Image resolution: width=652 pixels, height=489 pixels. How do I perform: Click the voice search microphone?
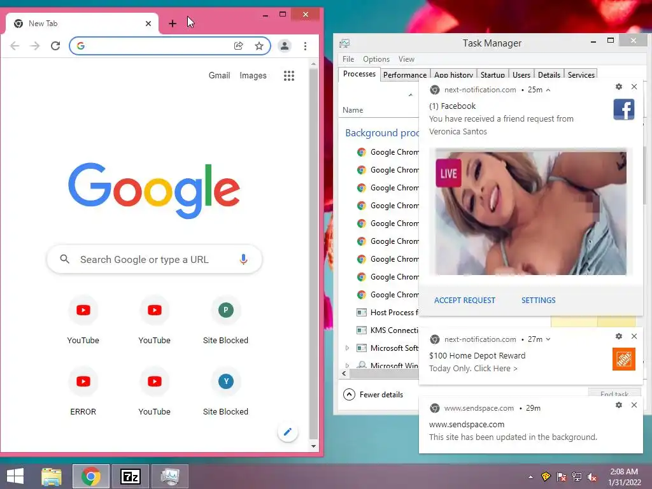244,260
